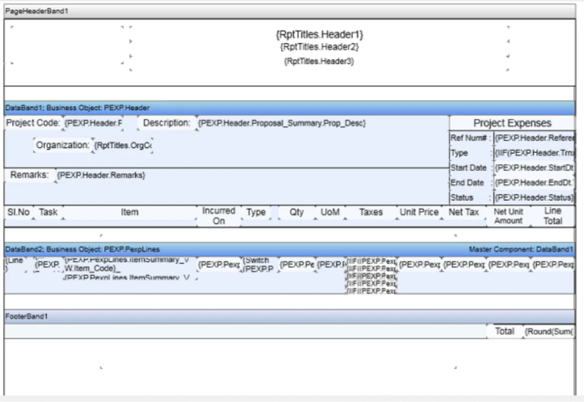Select the FooterBand1 band header
Image resolution: width=584 pixels, height=402 pixels.
(290, 316)
